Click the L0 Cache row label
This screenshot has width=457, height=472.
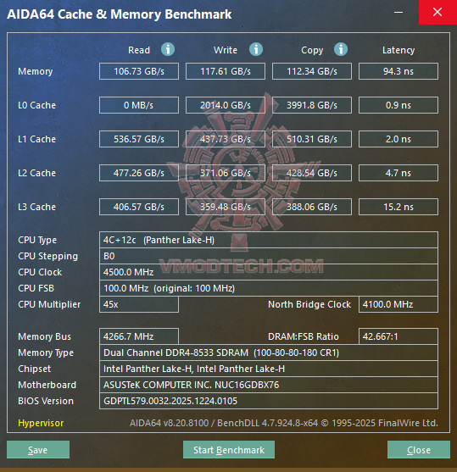[x=36, y=105]
